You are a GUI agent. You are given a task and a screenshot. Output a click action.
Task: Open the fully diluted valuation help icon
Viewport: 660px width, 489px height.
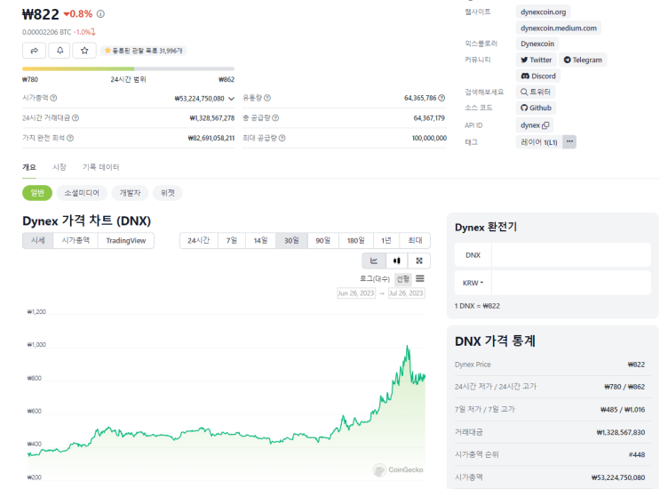[70, 138]
